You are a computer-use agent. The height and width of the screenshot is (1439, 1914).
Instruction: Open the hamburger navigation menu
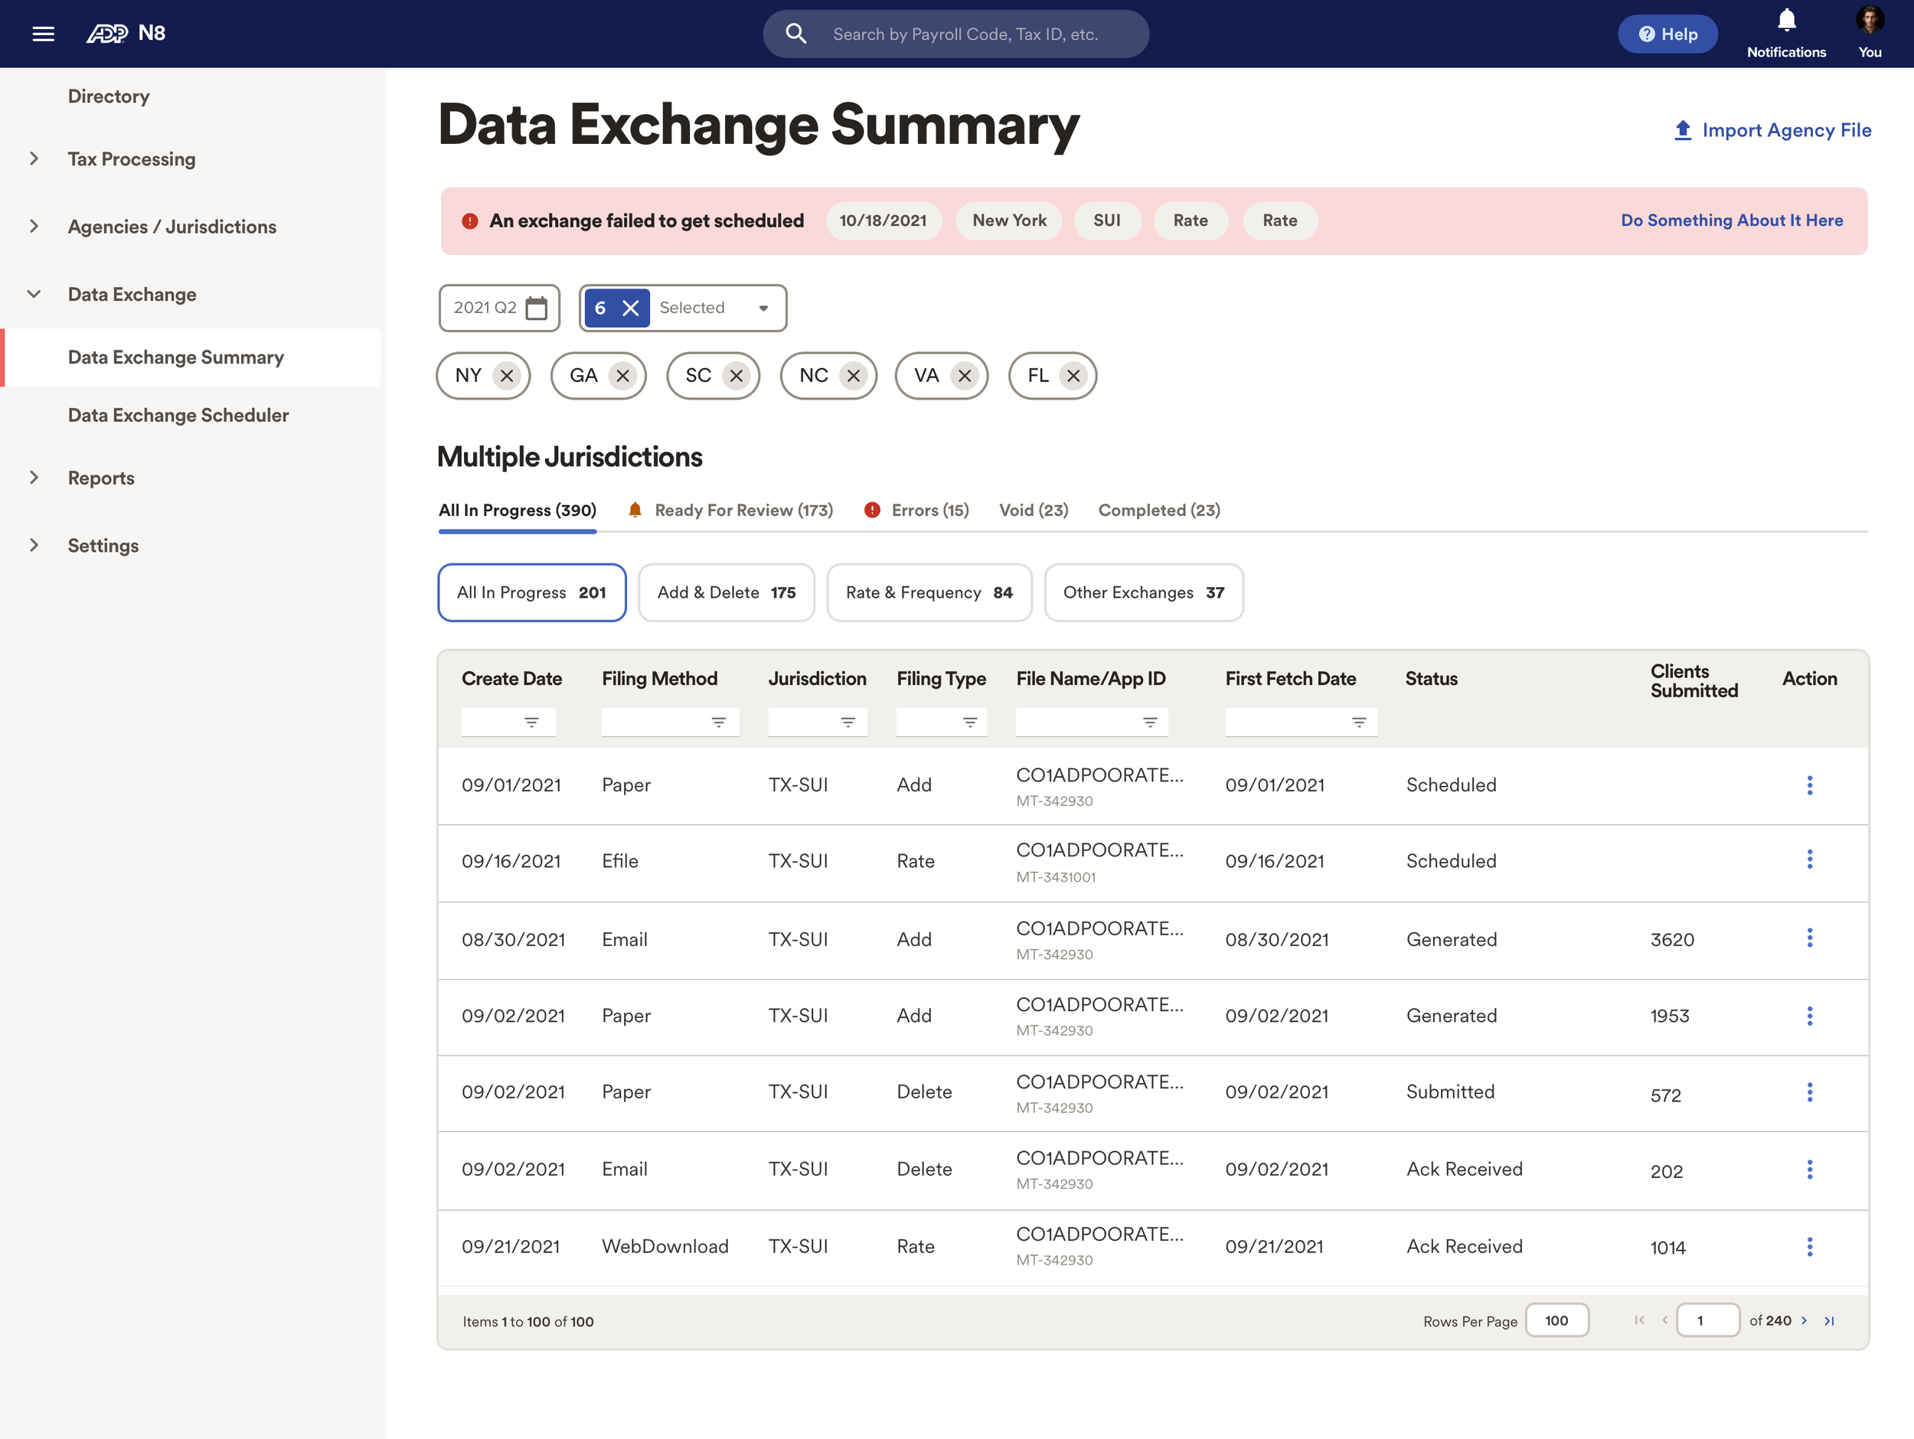44,34
